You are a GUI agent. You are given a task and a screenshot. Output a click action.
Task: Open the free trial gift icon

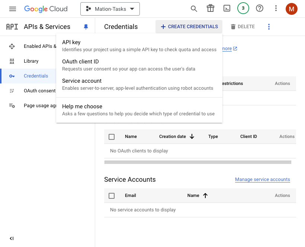(x=211, y=9)
